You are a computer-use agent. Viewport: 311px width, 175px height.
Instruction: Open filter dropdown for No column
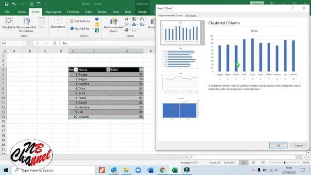[76, 70]
